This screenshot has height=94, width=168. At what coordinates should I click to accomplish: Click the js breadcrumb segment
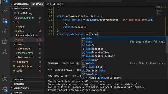[x=48, y=4]
